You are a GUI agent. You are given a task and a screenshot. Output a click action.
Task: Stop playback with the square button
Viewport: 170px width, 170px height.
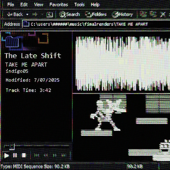24,155
